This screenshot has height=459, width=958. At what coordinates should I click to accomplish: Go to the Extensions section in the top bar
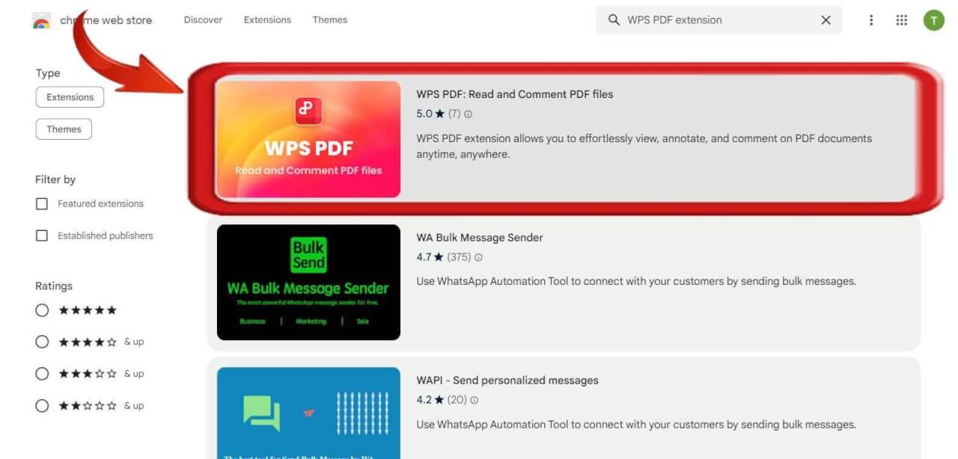[x=267, y=19]
